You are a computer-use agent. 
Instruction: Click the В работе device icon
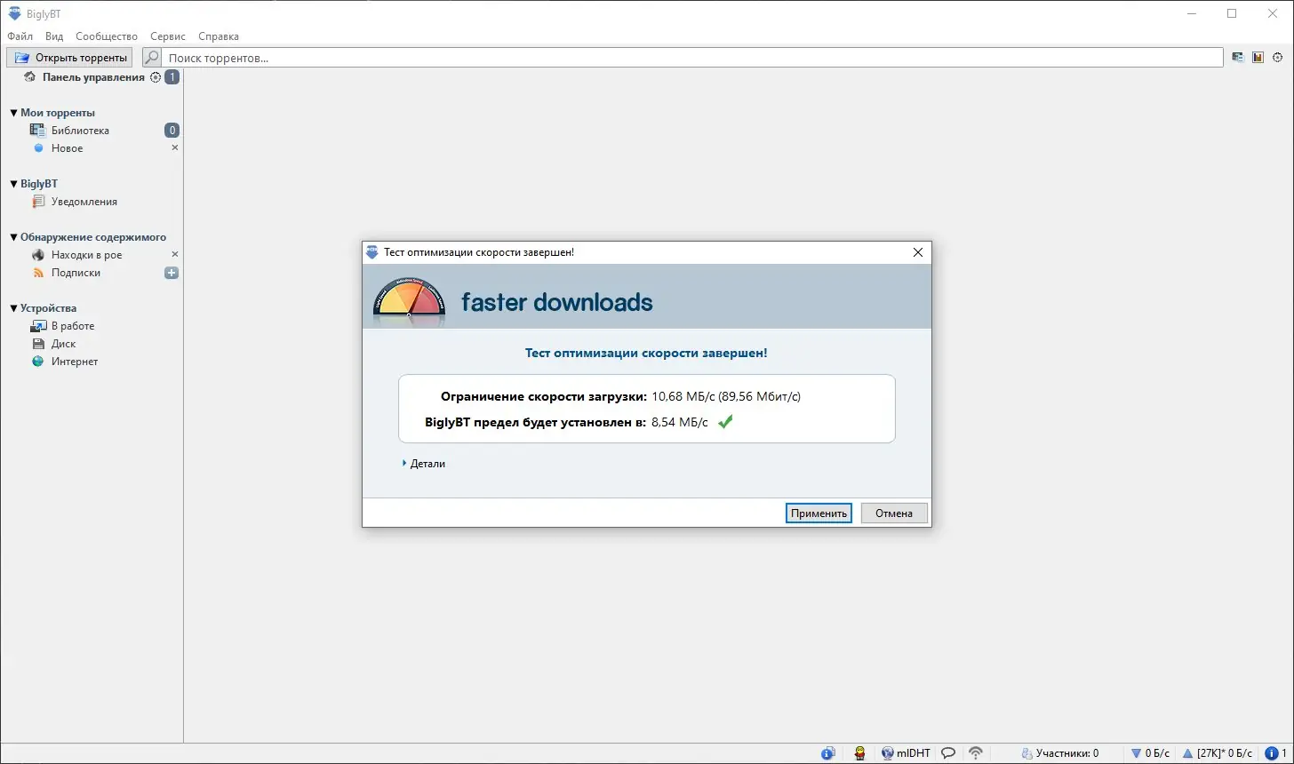tap(38, 326)
